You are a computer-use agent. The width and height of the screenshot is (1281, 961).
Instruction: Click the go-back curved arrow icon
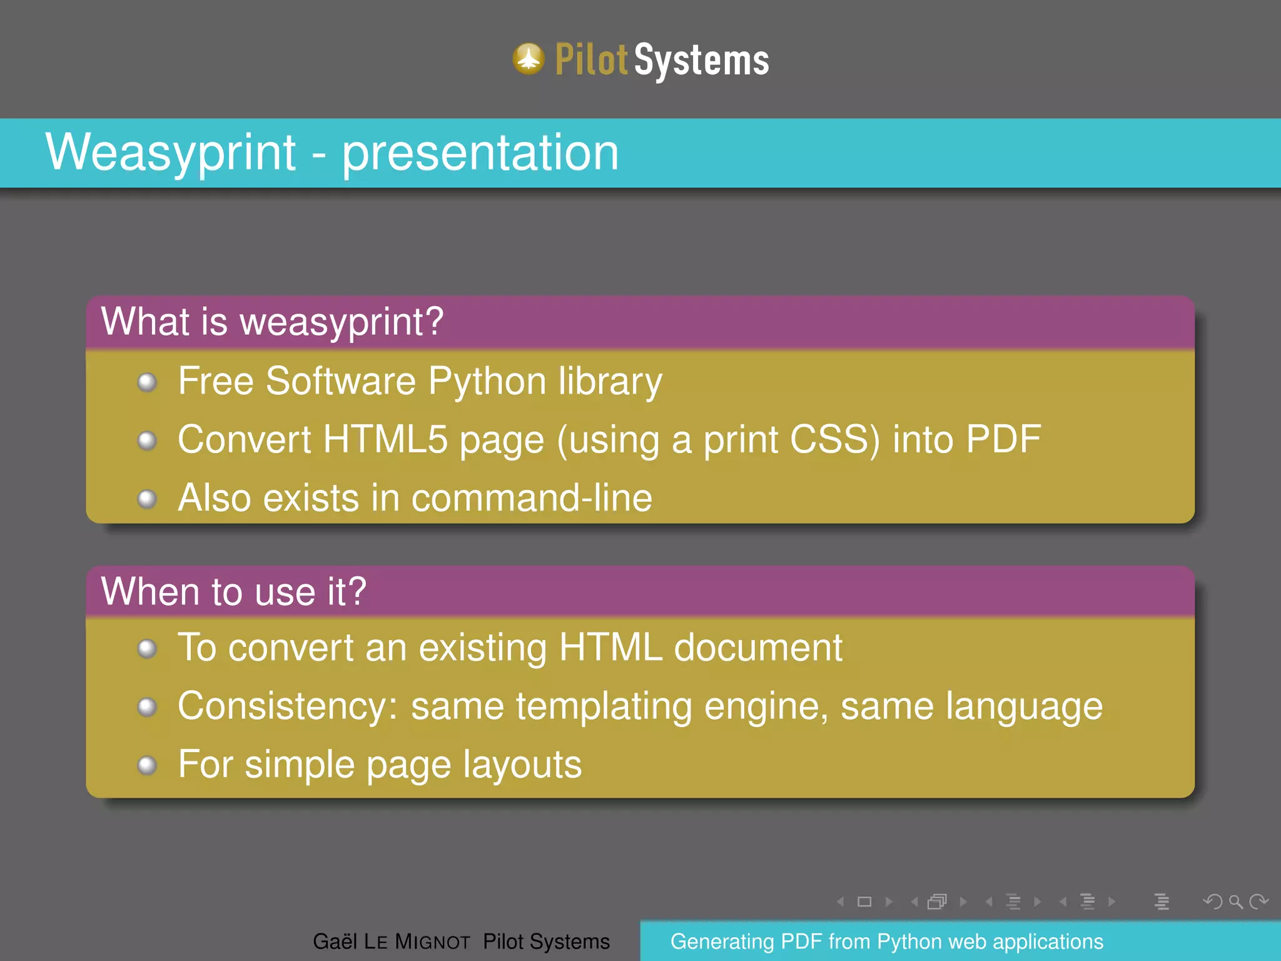1213,902
